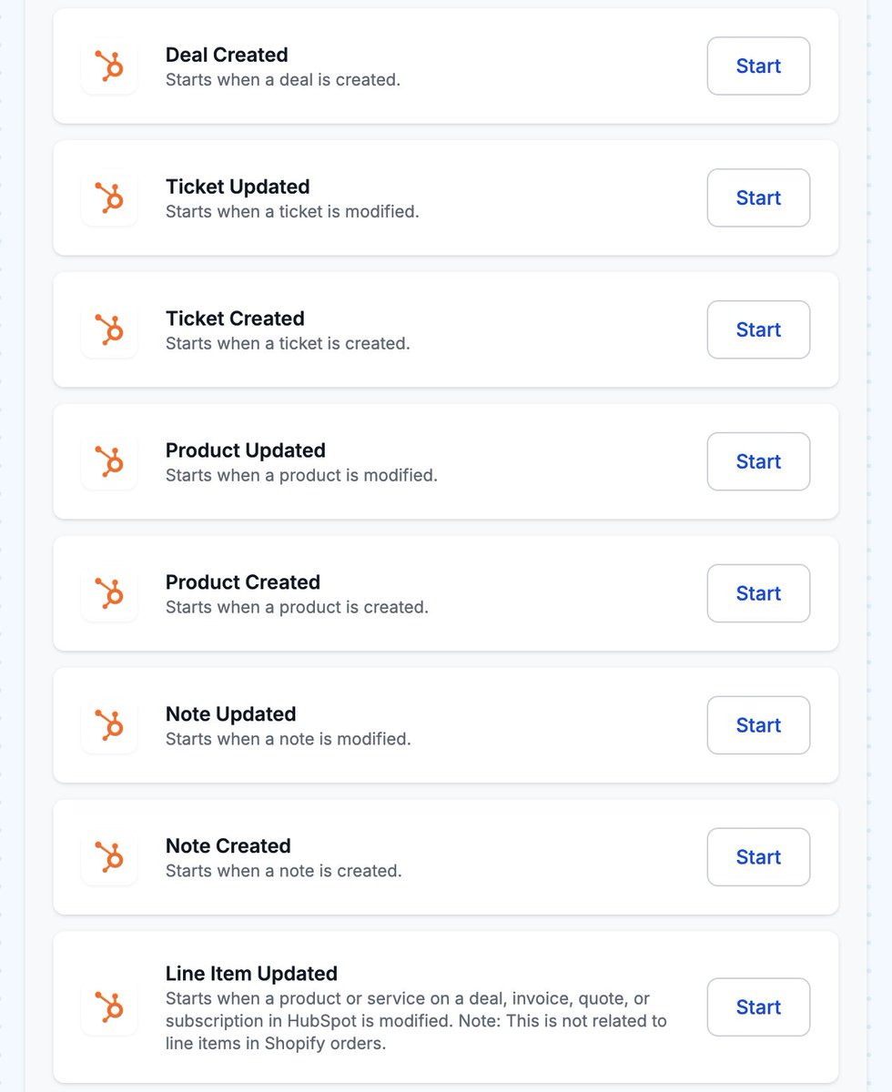Click the Line Item Updated description text
Screen dimensions: 892x1092
416,1021
